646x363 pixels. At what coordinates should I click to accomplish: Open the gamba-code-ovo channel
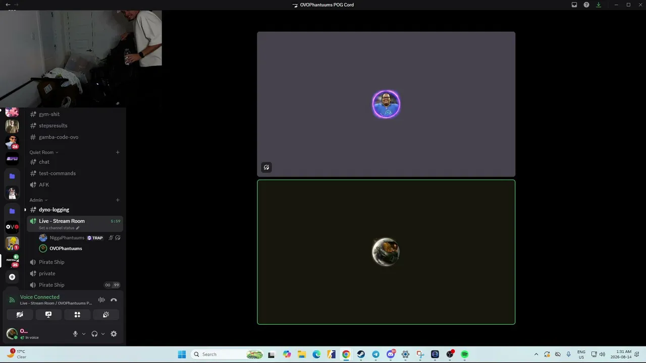point(75,137)
